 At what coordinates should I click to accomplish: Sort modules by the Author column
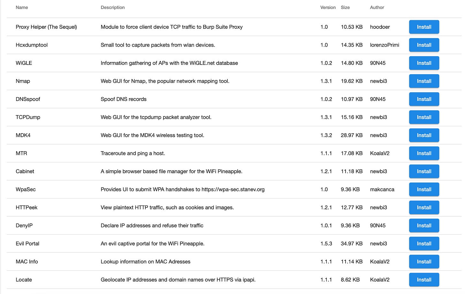point(377,7)
